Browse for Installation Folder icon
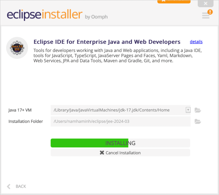 (x=198, y=121)
